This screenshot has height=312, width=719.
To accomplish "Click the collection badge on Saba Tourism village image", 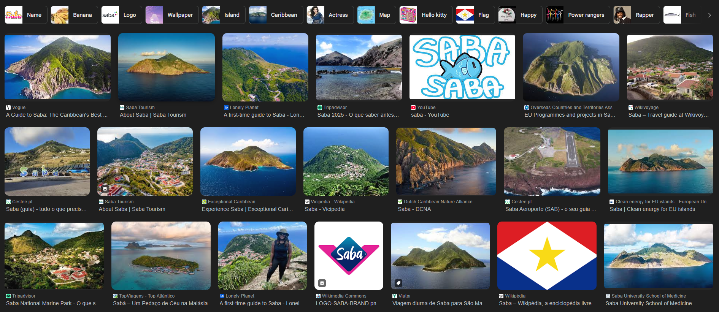I will coord(105,188).
